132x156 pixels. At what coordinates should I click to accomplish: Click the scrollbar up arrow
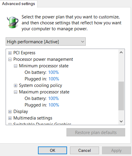(121, 52)
